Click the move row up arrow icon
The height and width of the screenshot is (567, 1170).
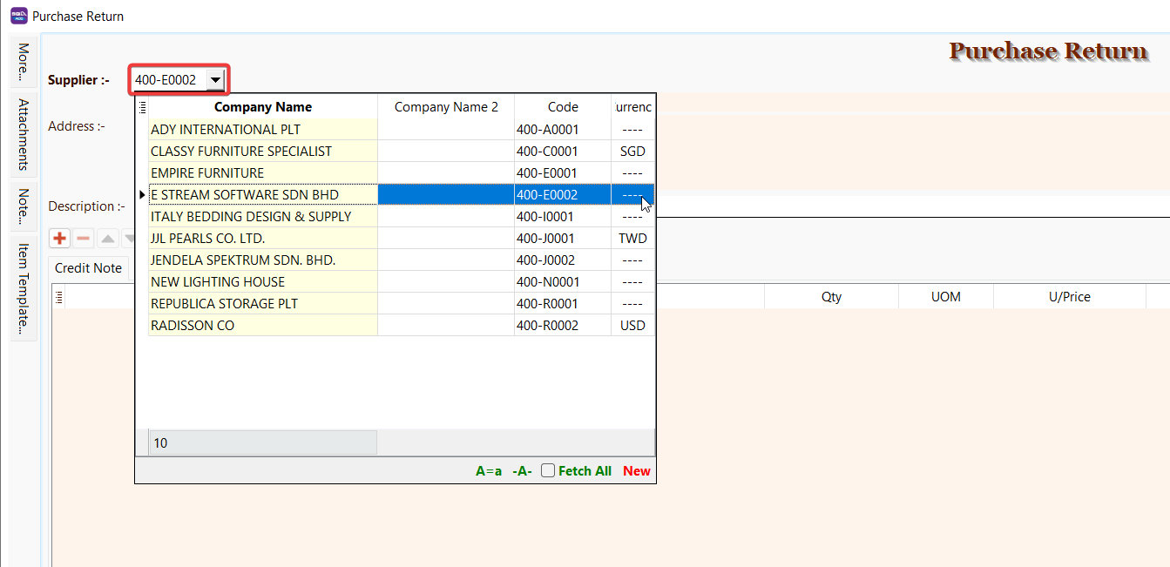coord(107,238)
